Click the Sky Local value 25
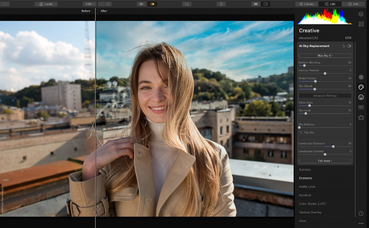The width and height of the screenshot is (369, 228). tap(350, 110)
